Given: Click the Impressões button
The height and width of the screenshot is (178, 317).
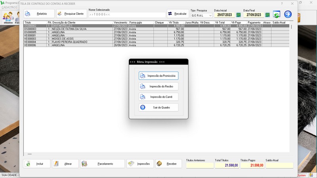Looking at the screenshot, I should (140, 164).
